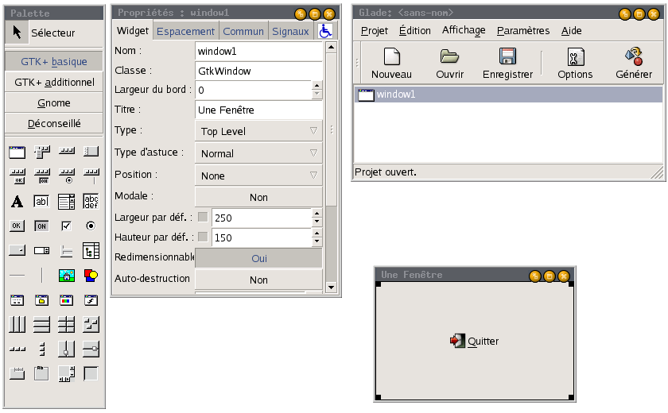
Task: Select the Window widget icon in palette
Action: tap(17, 152)
